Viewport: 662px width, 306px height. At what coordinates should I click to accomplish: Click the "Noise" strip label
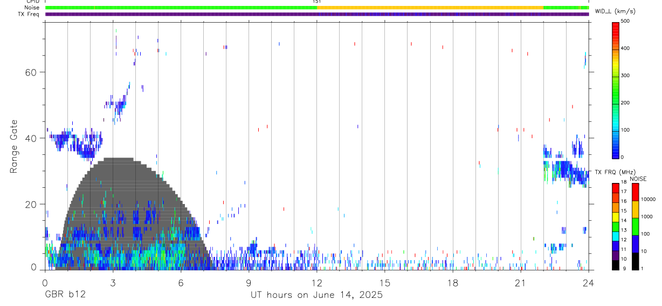[x=32, y=8]
